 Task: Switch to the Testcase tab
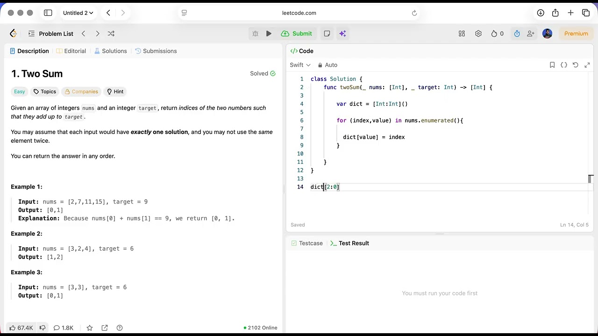(x=307, y=243)
